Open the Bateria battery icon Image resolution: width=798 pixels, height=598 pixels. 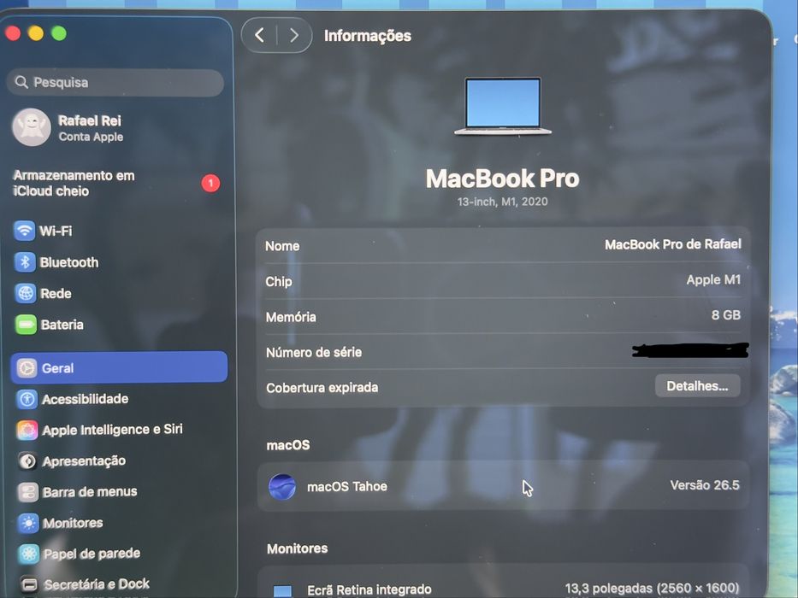26,325
